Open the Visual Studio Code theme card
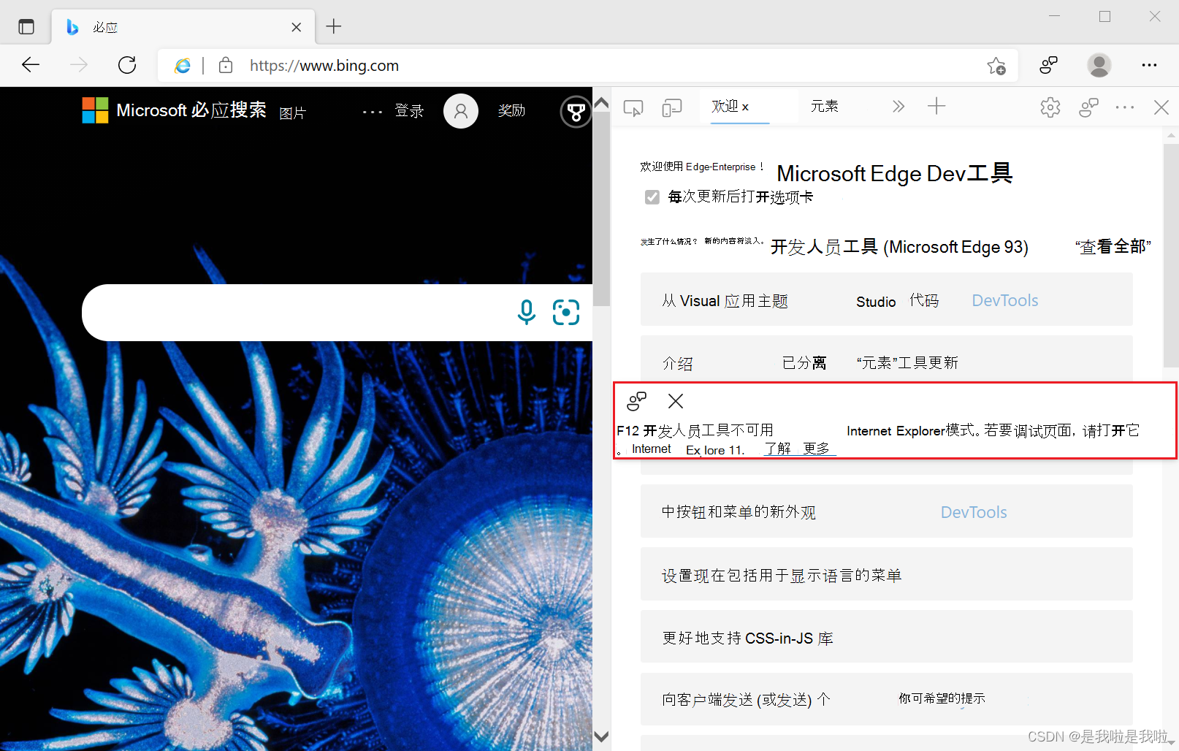The image size is (1179, 751). point(886,300)
